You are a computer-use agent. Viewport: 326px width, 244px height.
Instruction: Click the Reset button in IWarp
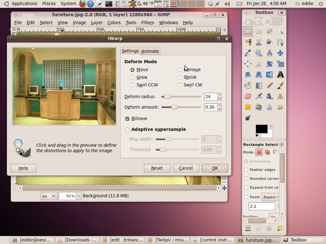(157, 168)
